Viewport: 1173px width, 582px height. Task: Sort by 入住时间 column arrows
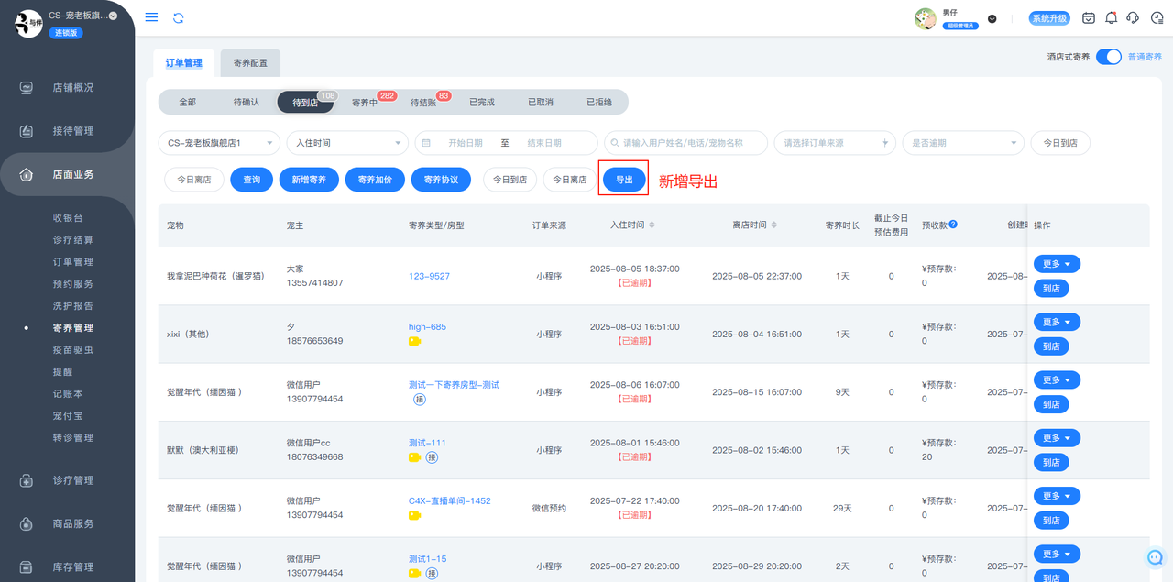click(652, 225)
